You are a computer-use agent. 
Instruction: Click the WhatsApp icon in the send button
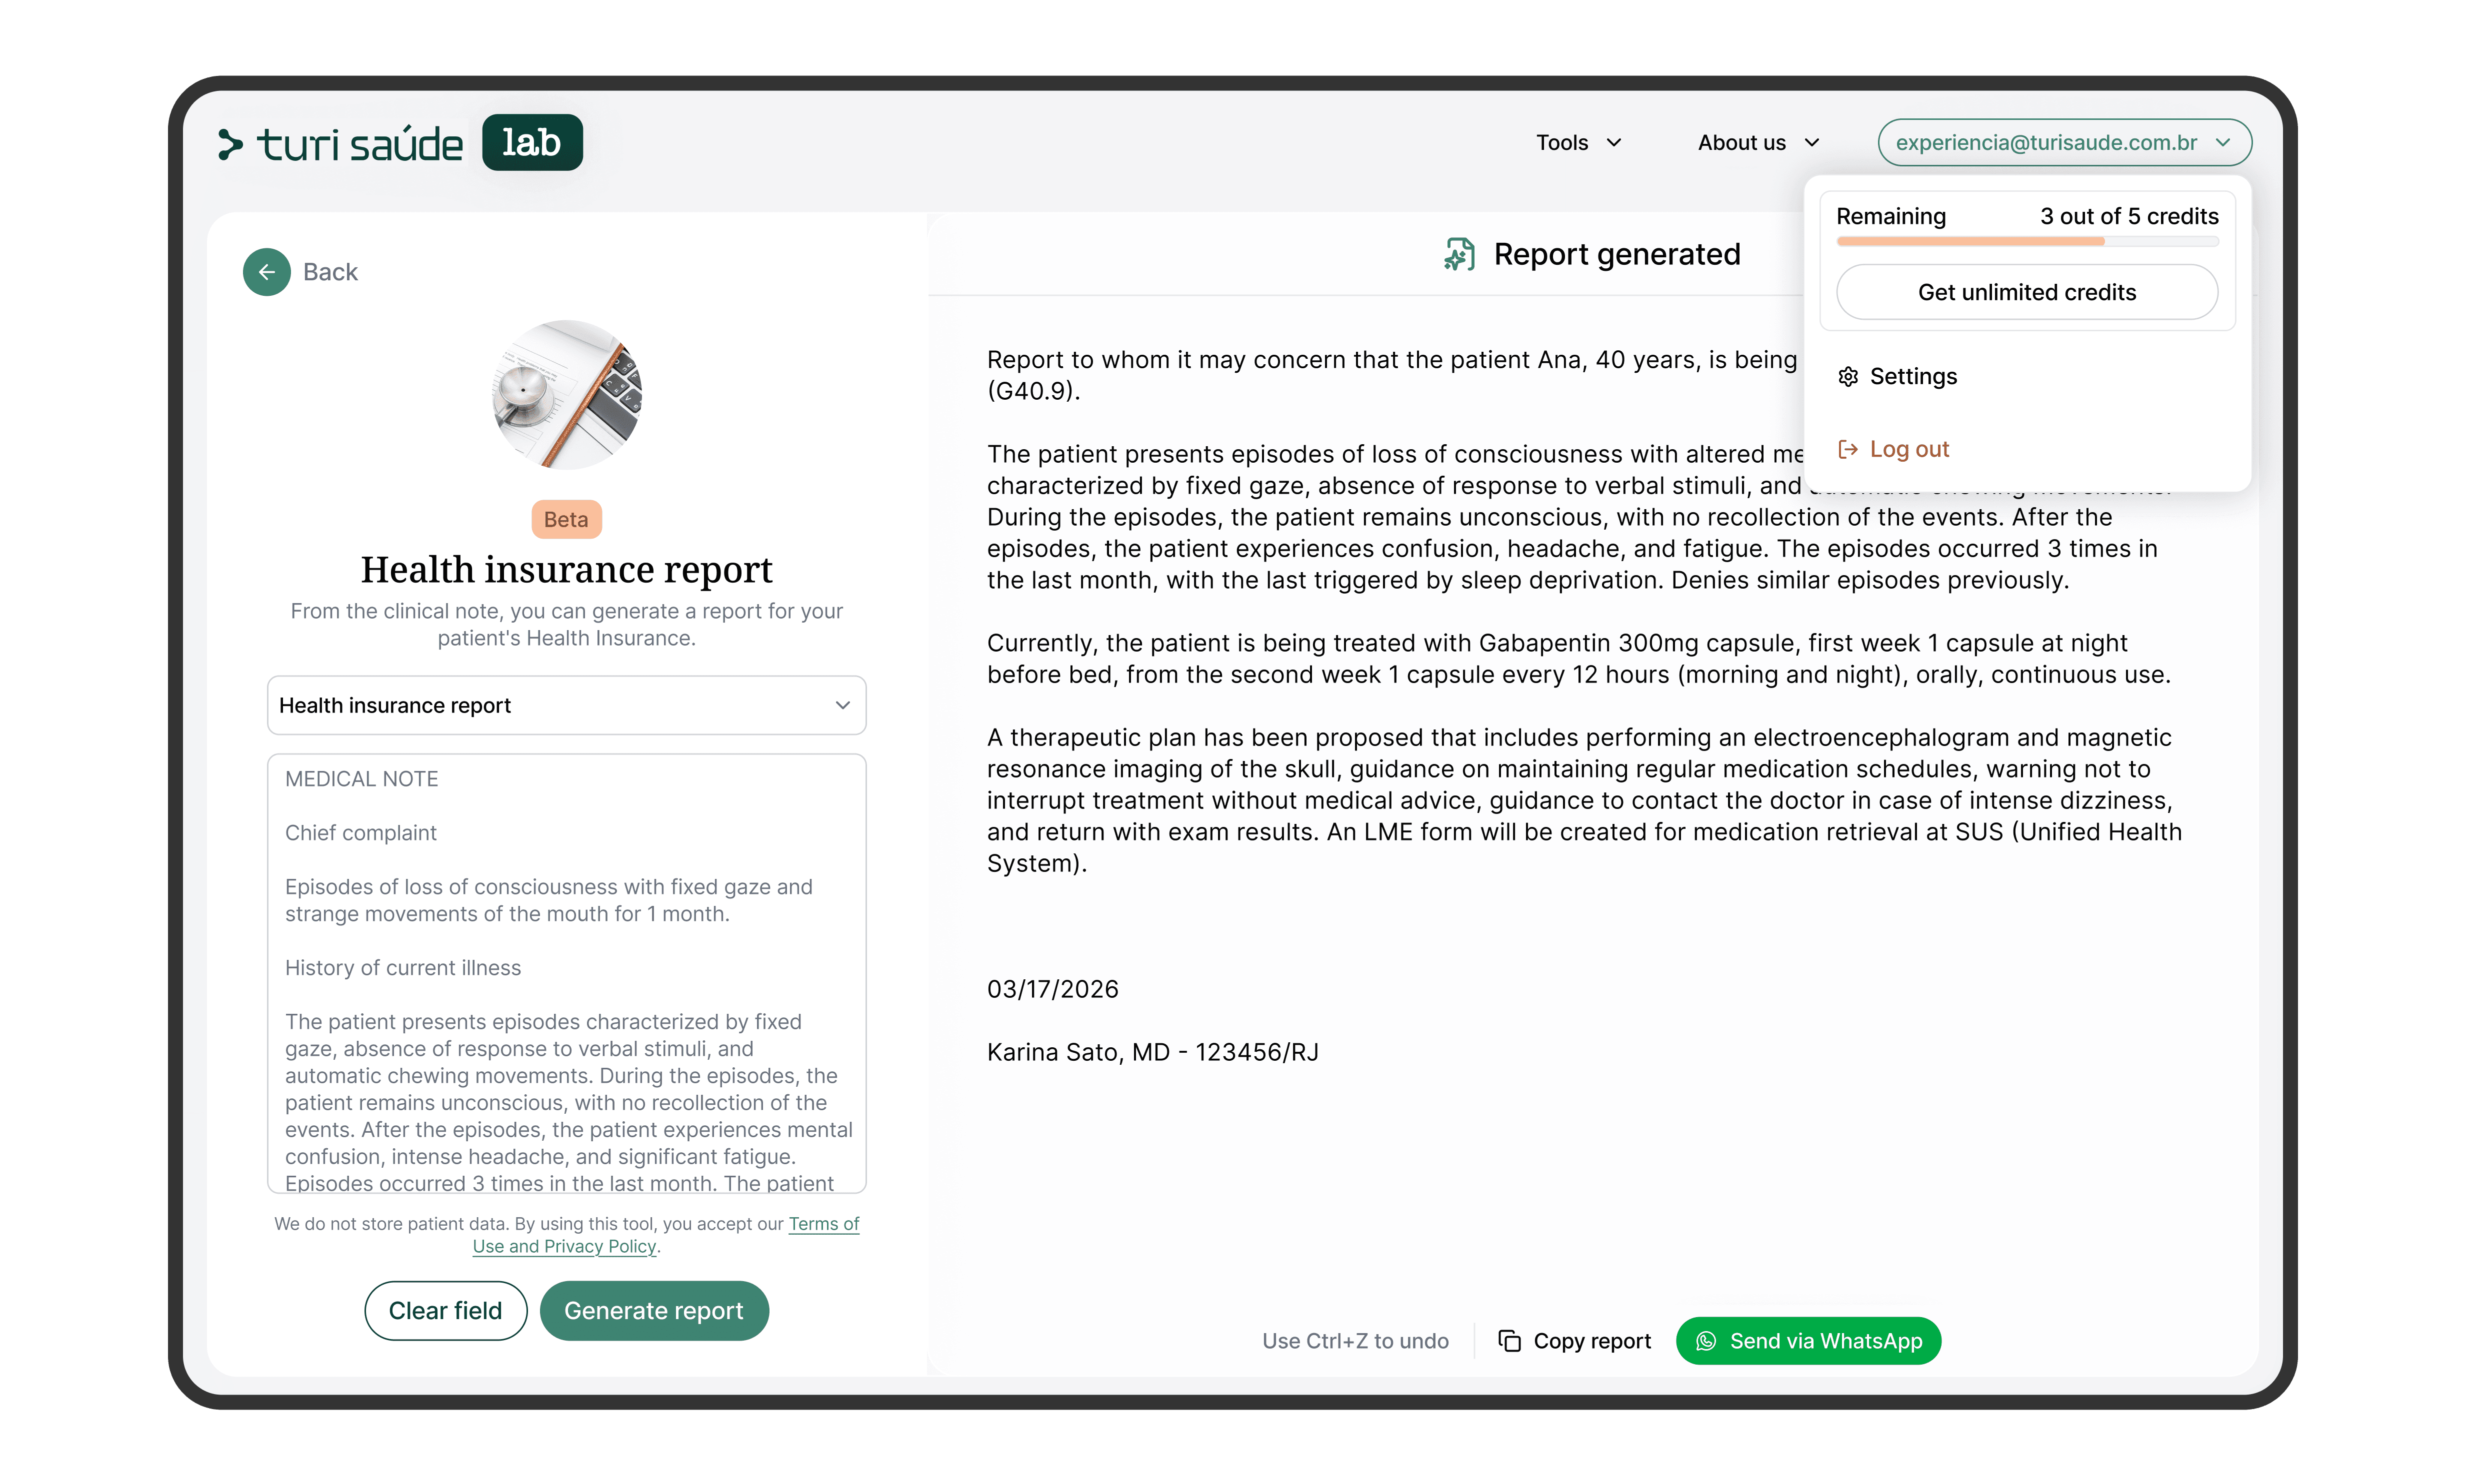coord(1705,1340)
